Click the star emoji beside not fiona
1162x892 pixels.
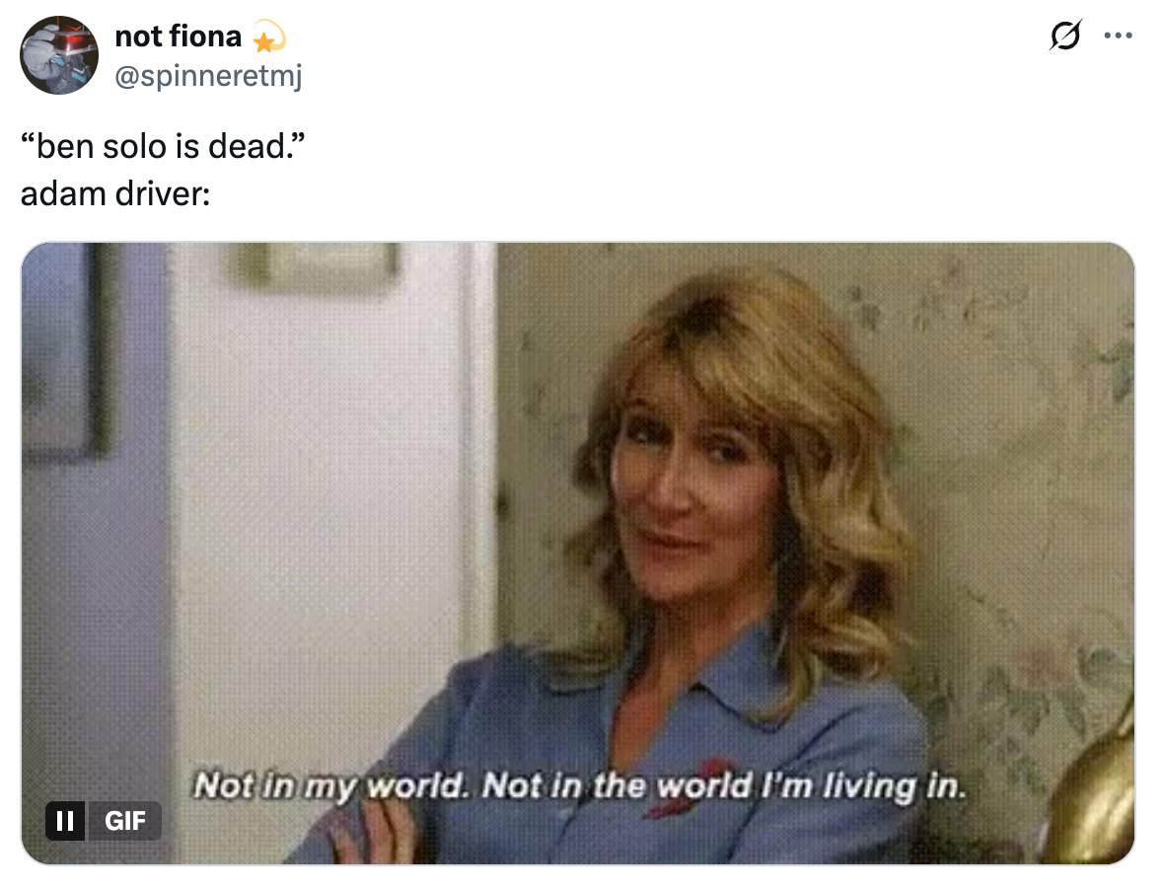click(268, 37)
